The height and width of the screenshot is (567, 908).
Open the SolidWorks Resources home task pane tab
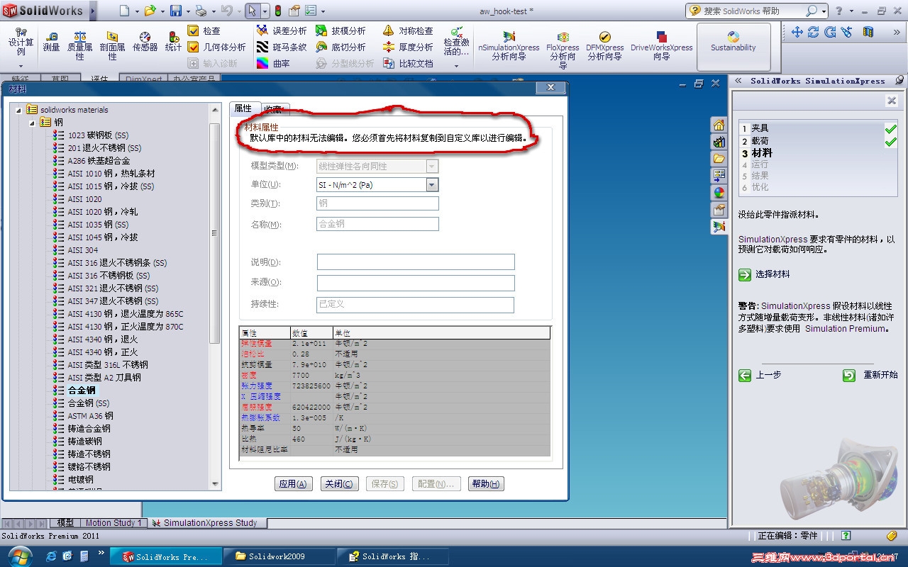[x=719, y=125]
